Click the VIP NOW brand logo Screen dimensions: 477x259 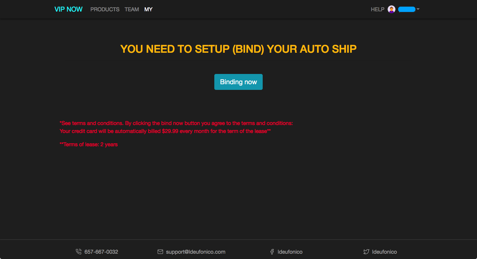pyautogui.click(x=69, y=9)
